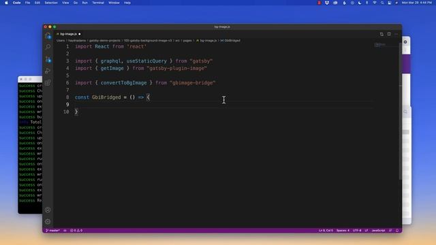Click unsaved dot on bg-image.js tab
The height and width of the screenshot is (245, 436).
pyautogui.click(x=80, y=34)
